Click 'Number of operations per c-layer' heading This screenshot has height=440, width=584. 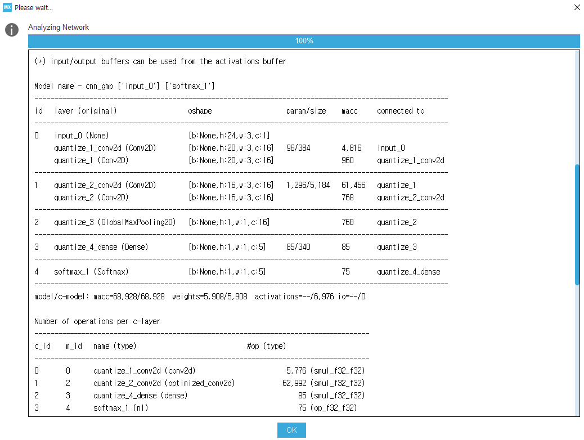click(x=97, y=321)
